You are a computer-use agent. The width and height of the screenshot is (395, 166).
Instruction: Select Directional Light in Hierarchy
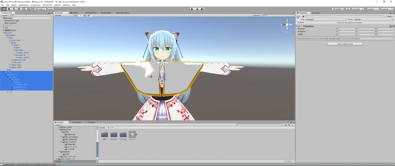(x=12, y=21)
